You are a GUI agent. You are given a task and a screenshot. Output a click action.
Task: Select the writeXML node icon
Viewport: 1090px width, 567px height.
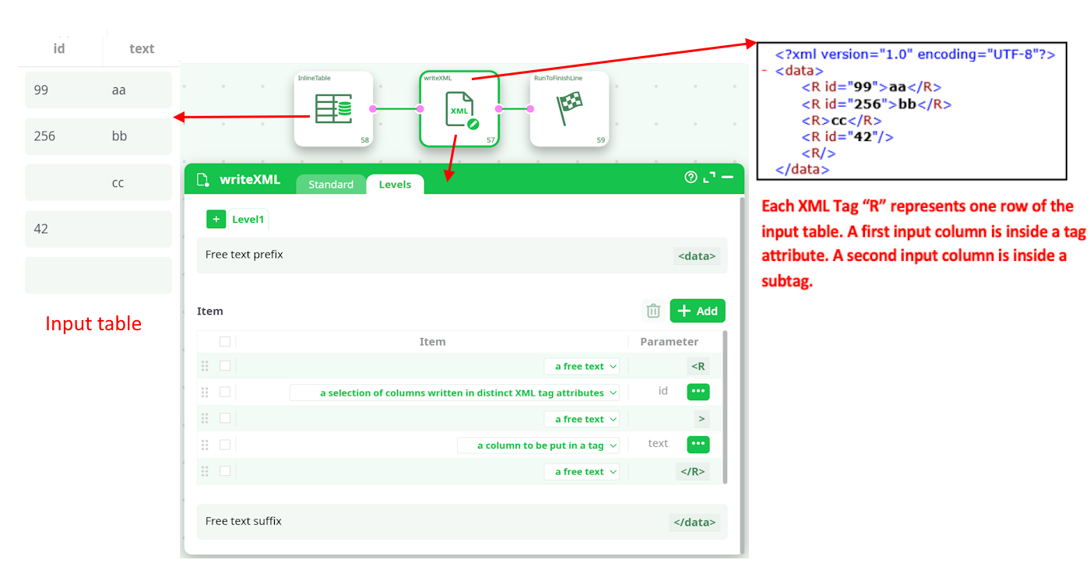[x=459, y=109]
